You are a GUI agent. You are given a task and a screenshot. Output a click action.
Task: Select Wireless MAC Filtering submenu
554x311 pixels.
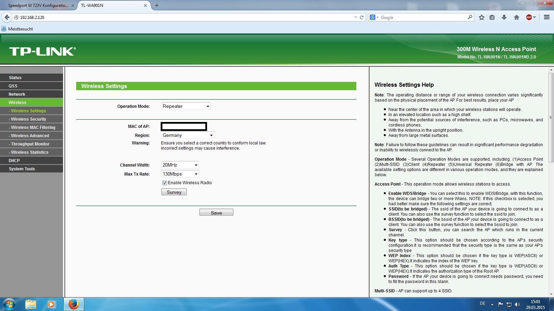point(32,127)
